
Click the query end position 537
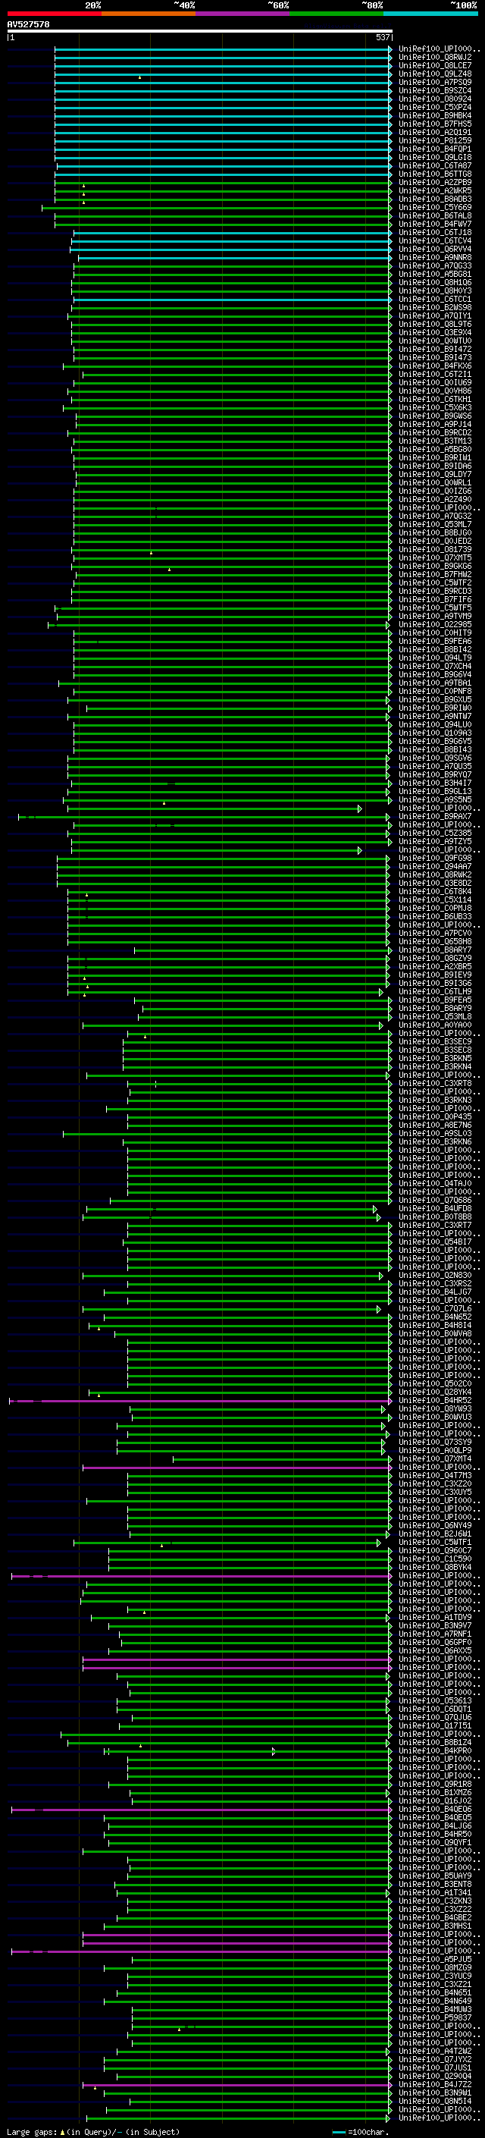[382, 37]
